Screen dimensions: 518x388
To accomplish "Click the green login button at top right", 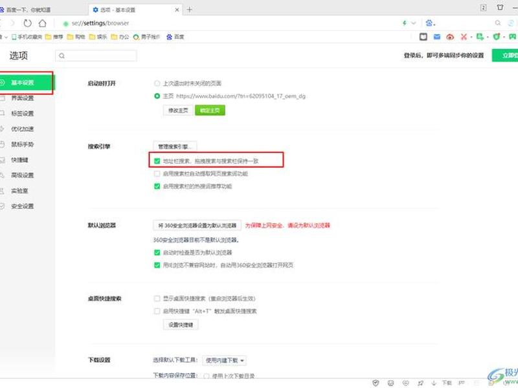I will (x=505, y=56).
